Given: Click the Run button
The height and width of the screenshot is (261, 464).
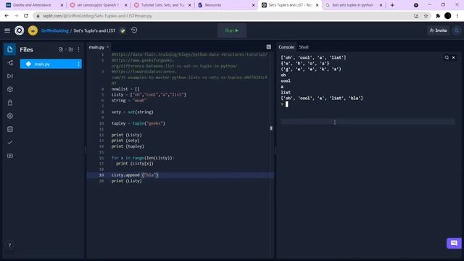Looking at the screenshot, I should click(232, 30).
